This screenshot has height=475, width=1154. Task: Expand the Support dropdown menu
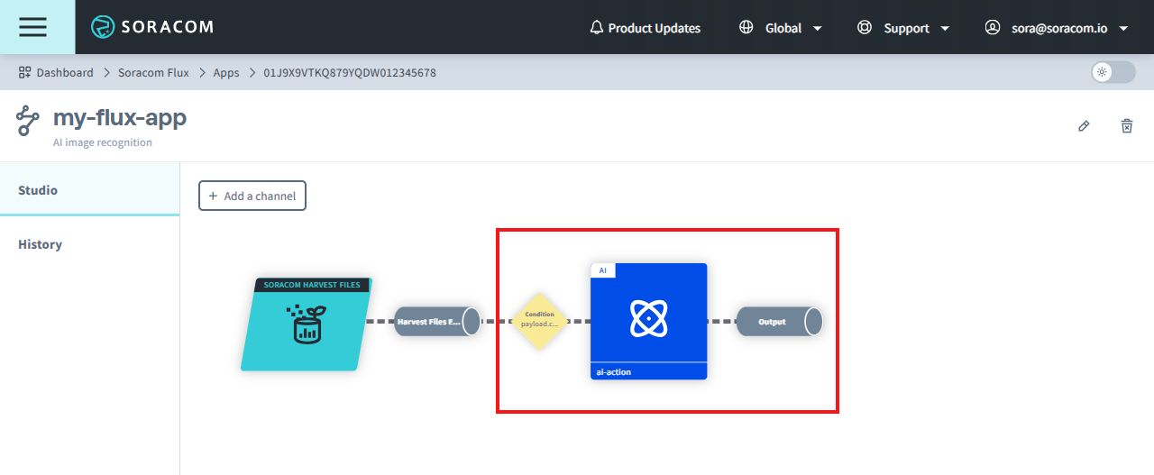tap(903, 28)
